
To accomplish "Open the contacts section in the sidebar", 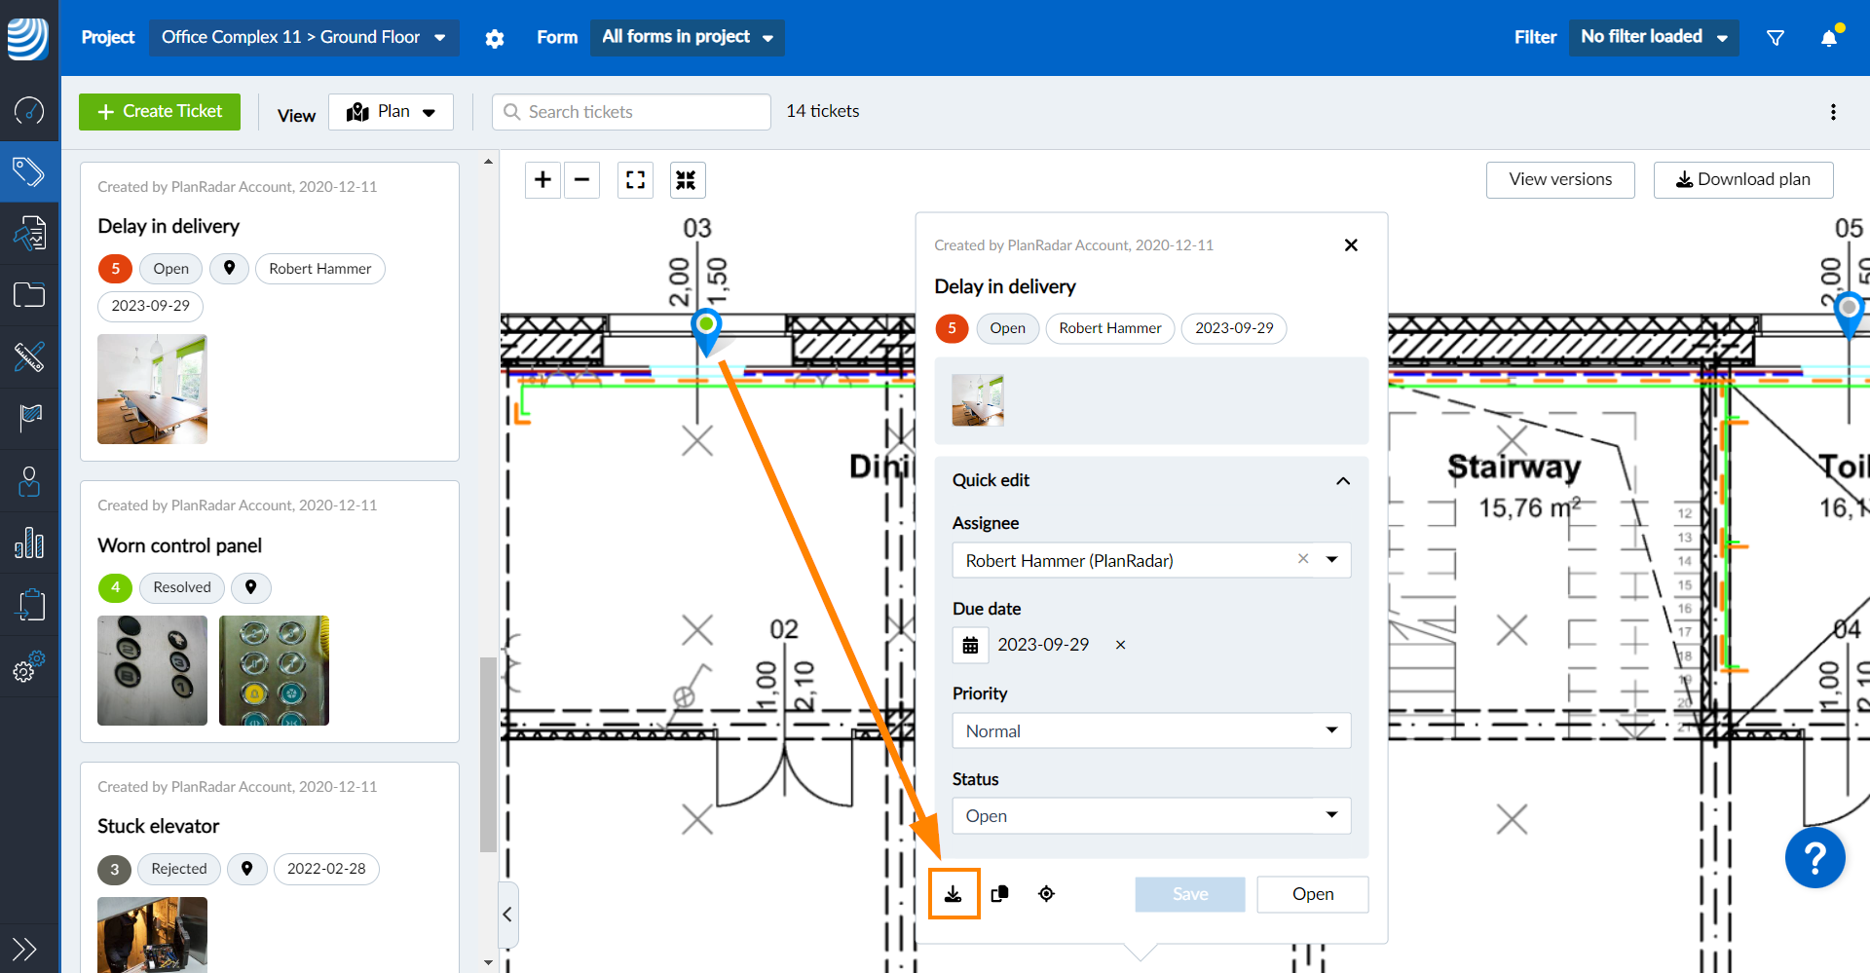I will 29,480.
